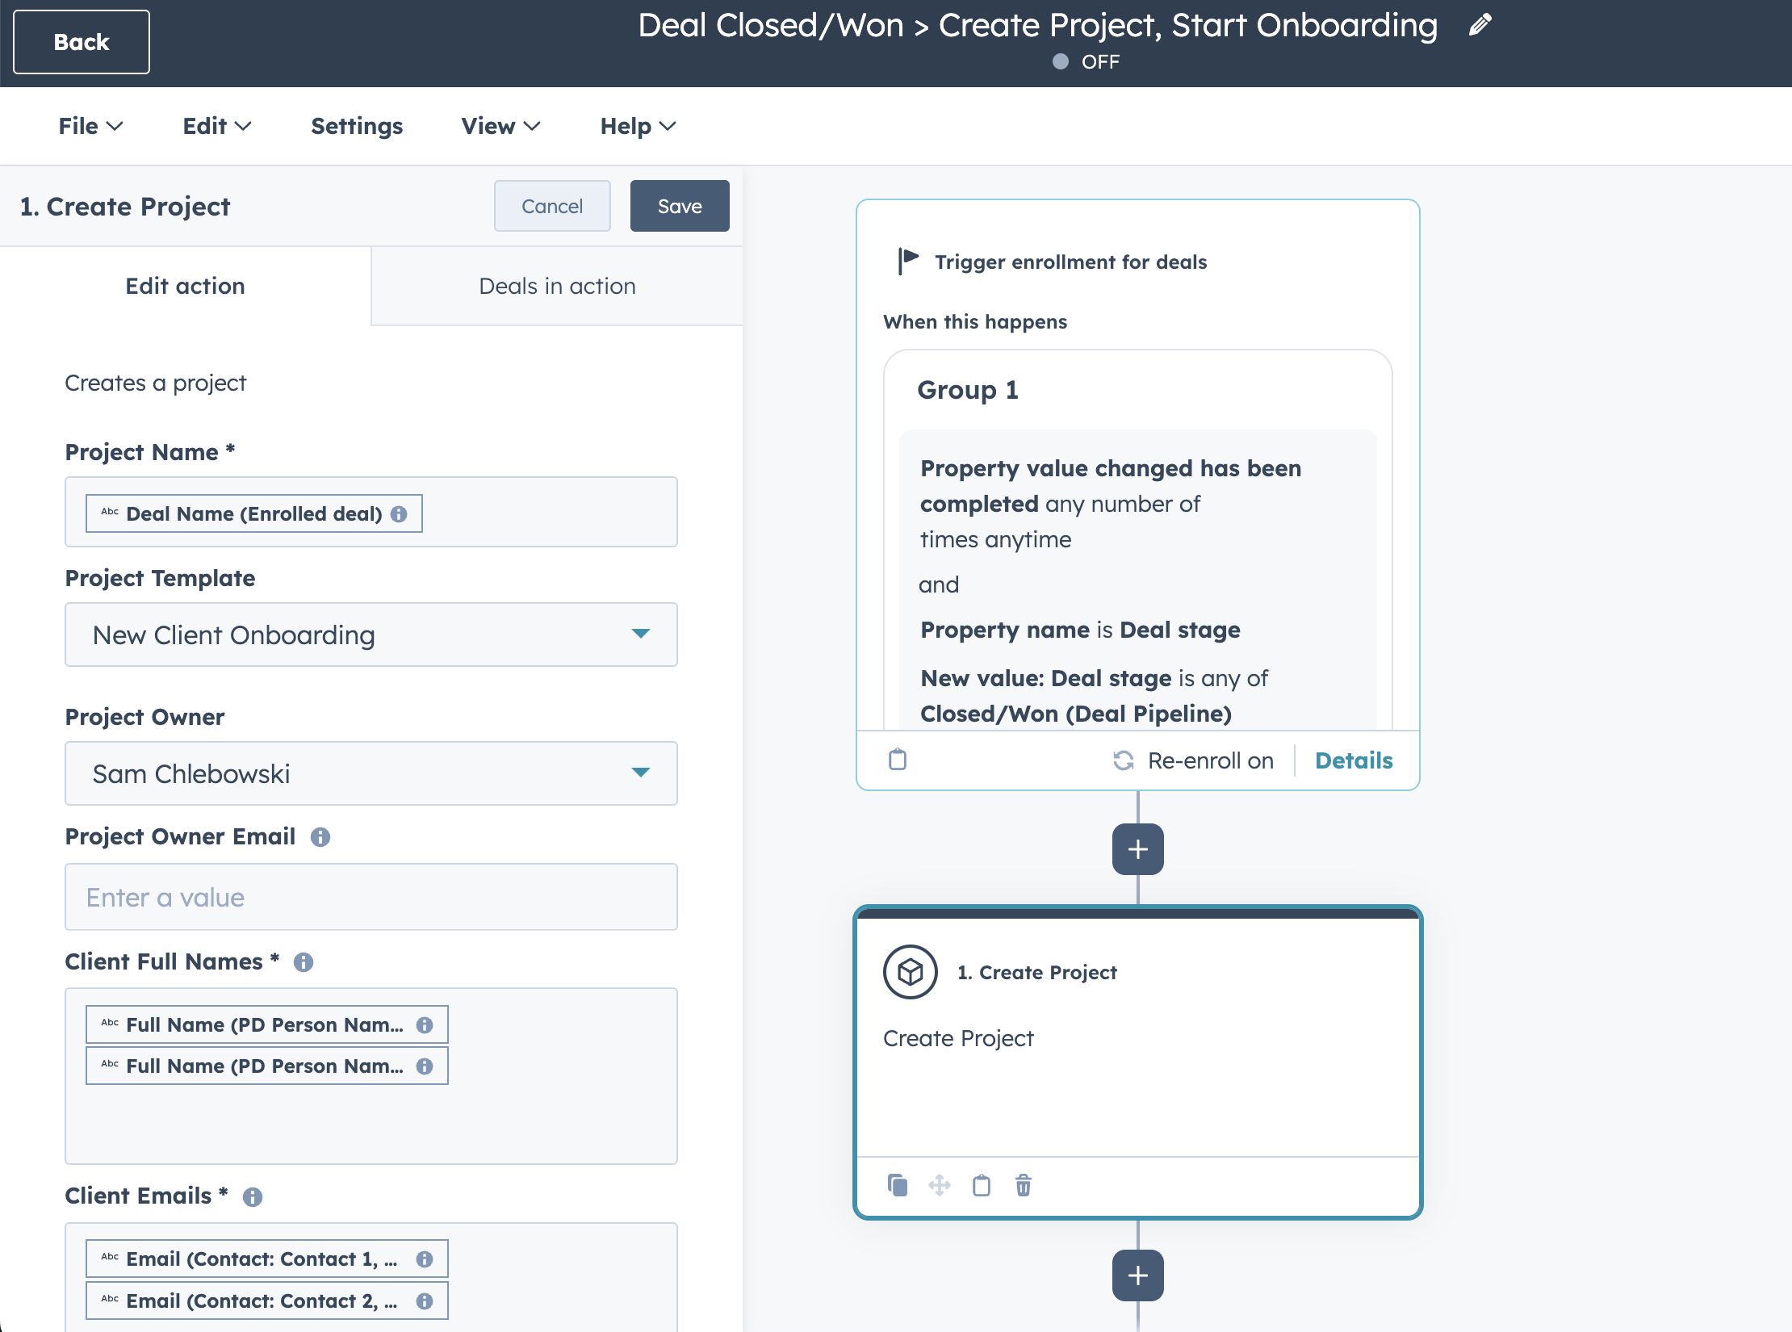Screen dimensions: 1792x1332
Task: Open the Settings menu item
Action: coord(357,126)
